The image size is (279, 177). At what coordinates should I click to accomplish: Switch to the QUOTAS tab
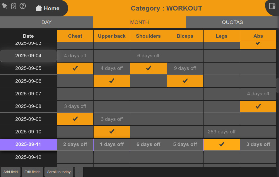pos(232,22)
